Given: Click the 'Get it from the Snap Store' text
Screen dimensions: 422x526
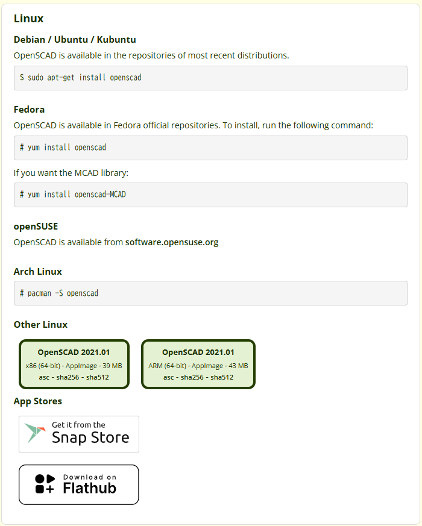Looking at the screenshot, I should coord(90,433).
